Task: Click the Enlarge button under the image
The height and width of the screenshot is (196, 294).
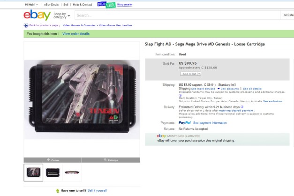Action: click(111, 160)
